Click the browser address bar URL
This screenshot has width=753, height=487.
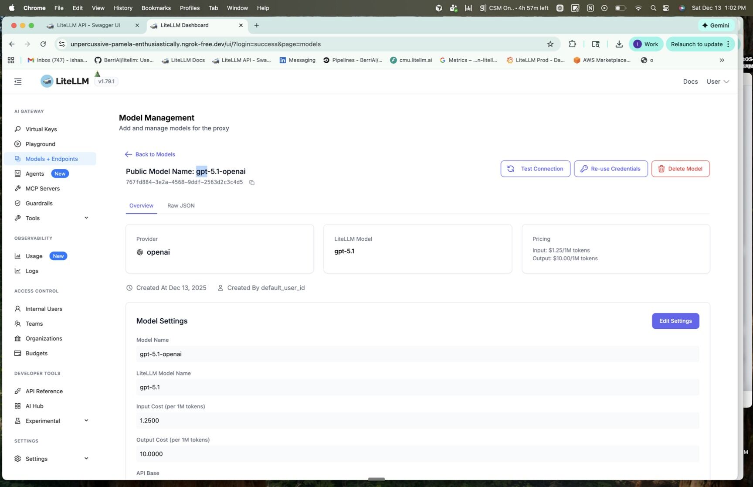[196, 44]
